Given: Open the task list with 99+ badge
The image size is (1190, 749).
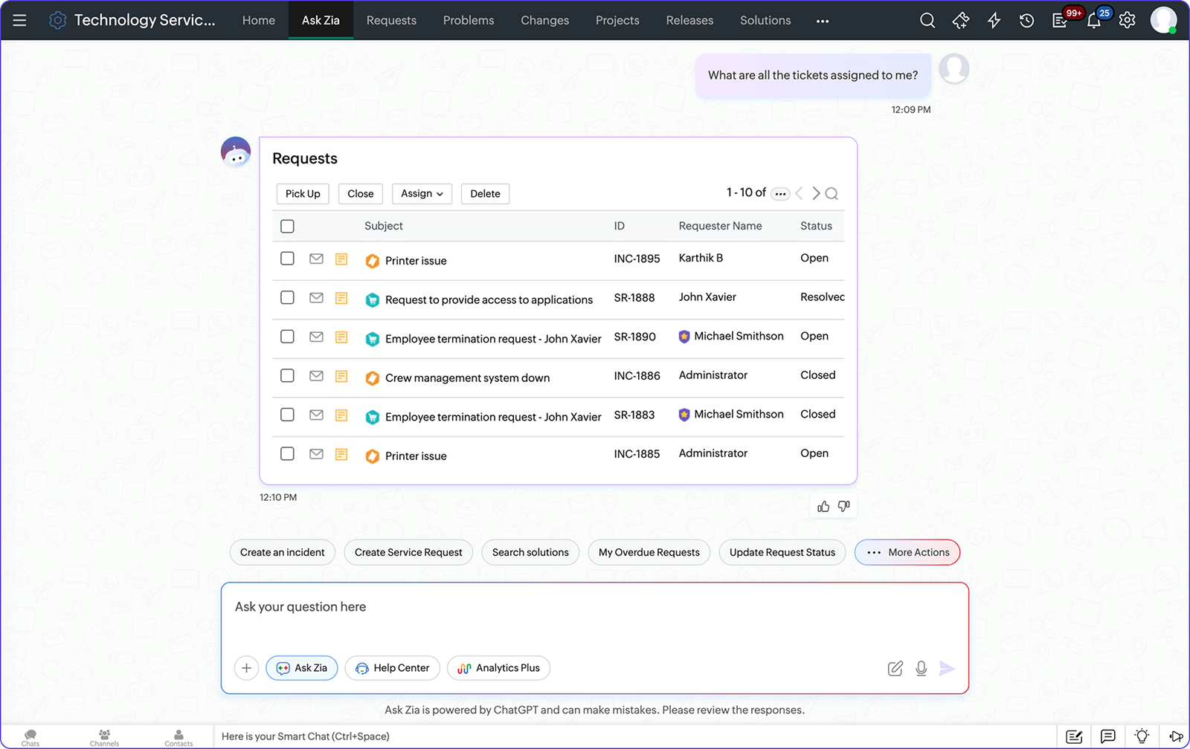Looking at the screenshot, I should tap(1061, 20).
